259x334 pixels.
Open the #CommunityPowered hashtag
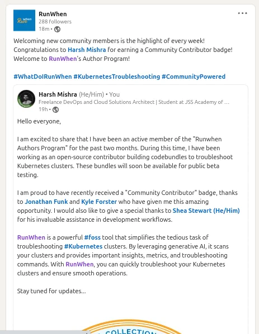coord(194,77)
